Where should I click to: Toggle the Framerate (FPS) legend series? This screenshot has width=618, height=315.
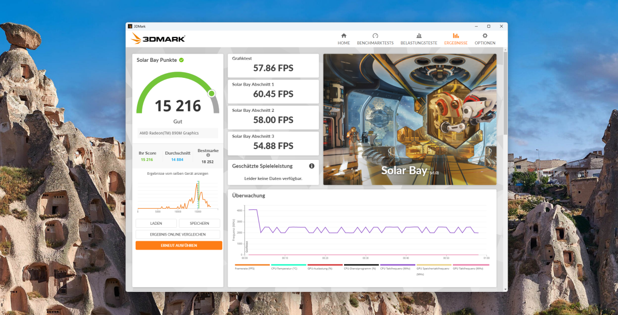pyautogui.click(x=252, y=268)
